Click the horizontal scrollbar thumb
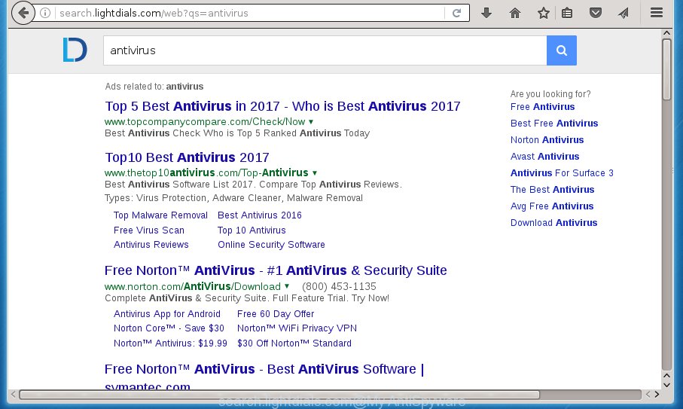The image size is (683, 409). tap(279, 395)
